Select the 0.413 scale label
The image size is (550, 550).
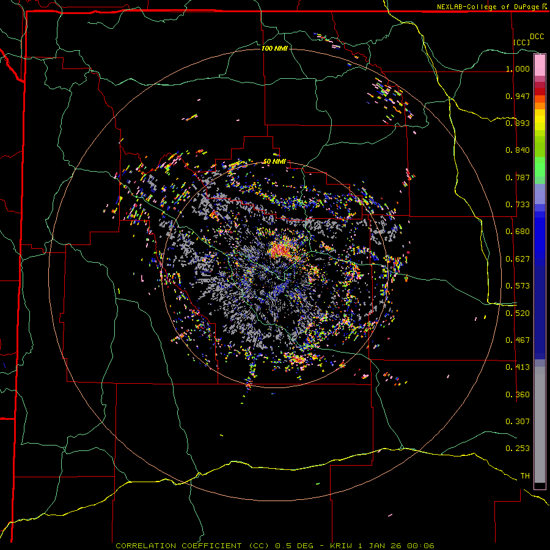518,367
